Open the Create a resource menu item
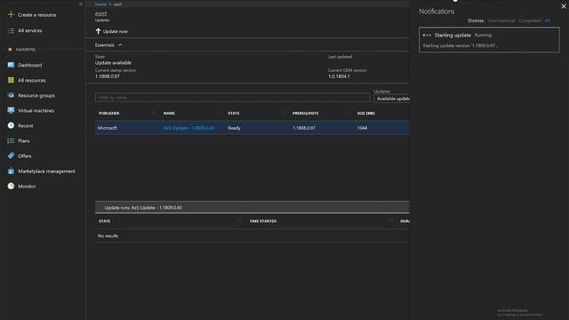 [x=37, y=15]
